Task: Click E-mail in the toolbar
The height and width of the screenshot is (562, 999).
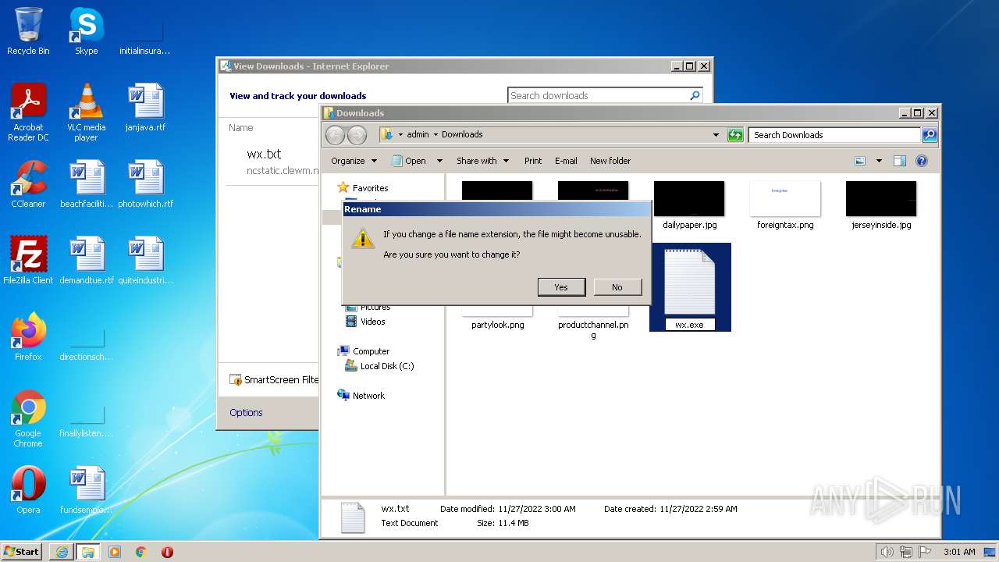Action: click(566, 161)
